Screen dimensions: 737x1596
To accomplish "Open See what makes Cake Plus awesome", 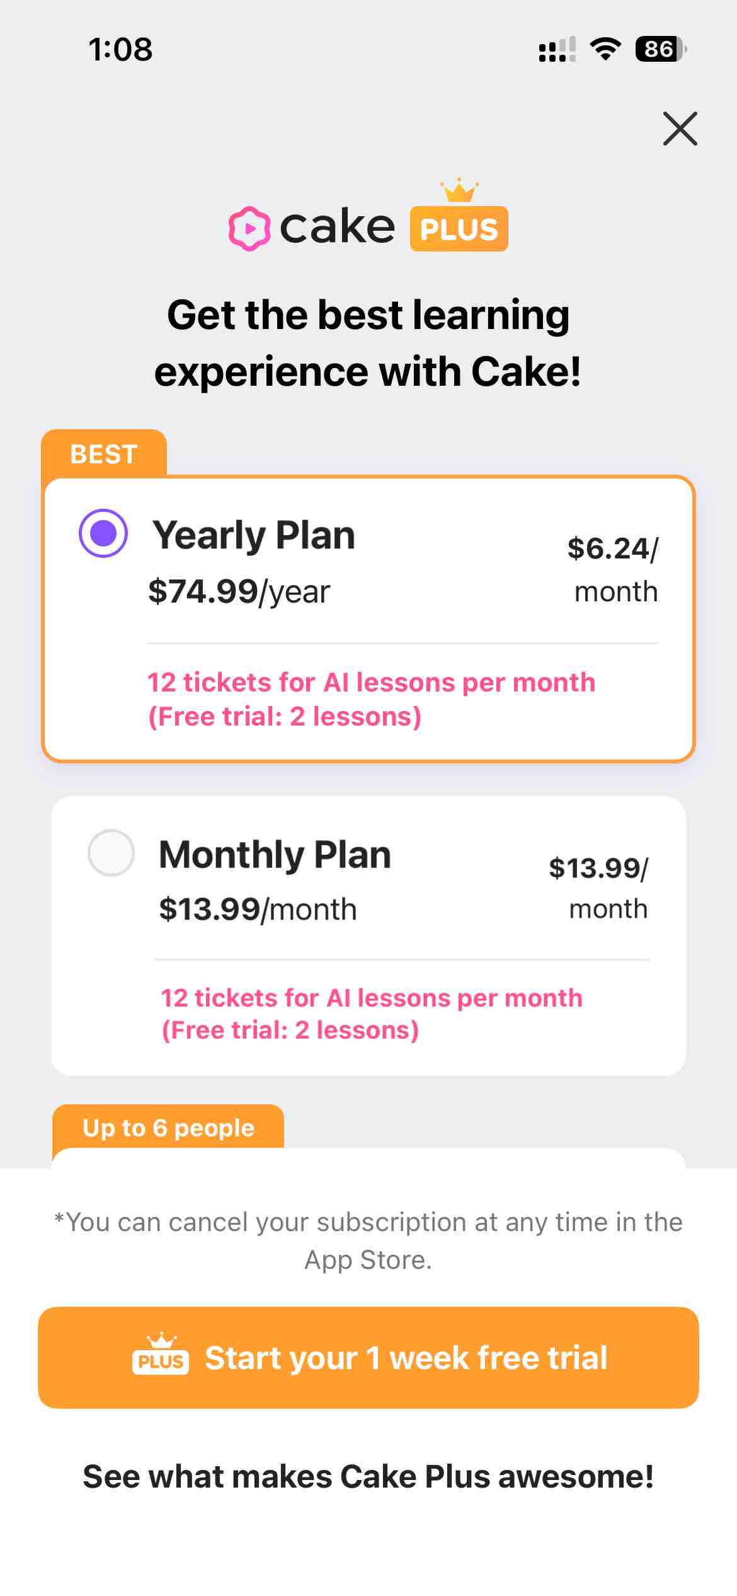I will pyautogui.click(x=368, y=1476).
